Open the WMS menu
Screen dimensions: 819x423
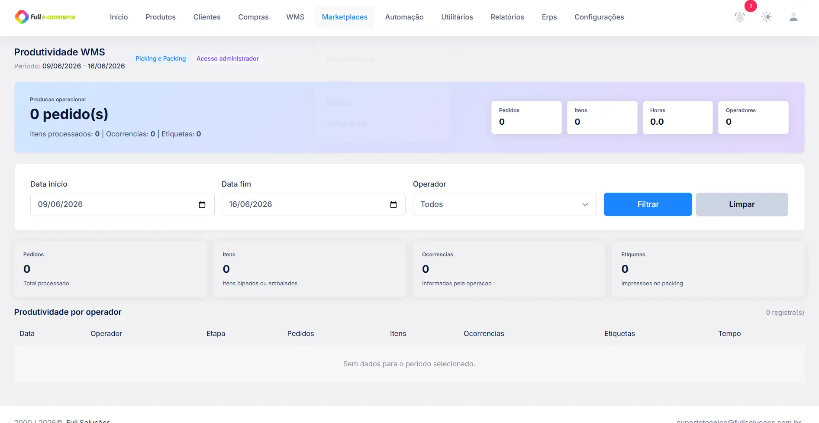pos(295,17)
